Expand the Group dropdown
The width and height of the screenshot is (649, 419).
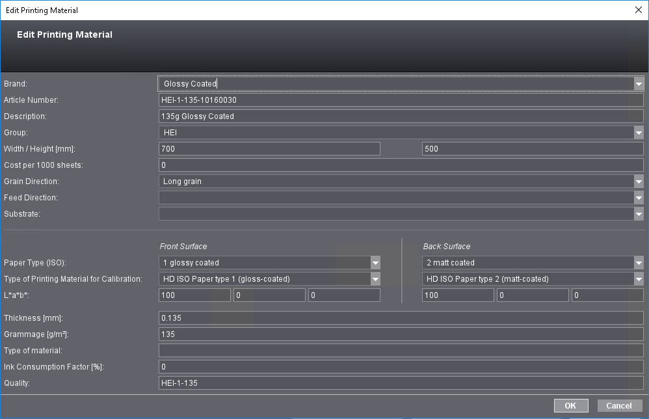pos(639,133)
